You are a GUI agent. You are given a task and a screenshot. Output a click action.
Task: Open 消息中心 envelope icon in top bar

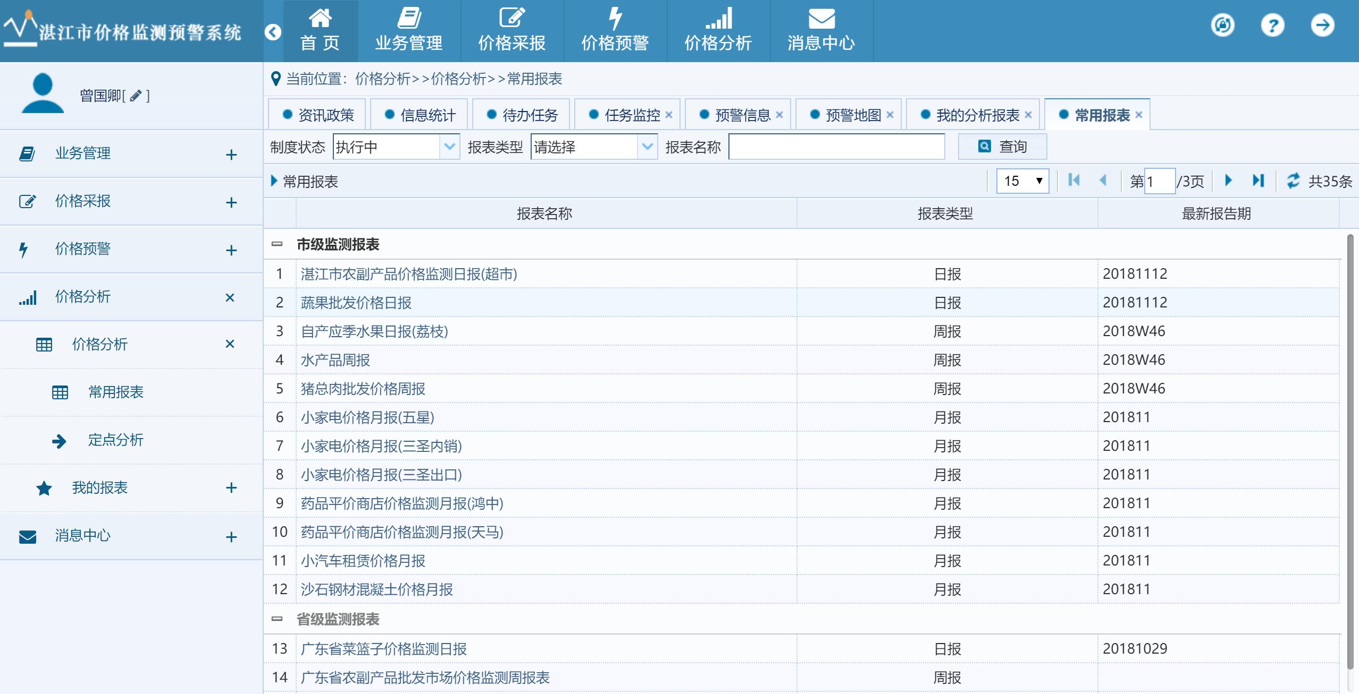[x=821, y=19]
